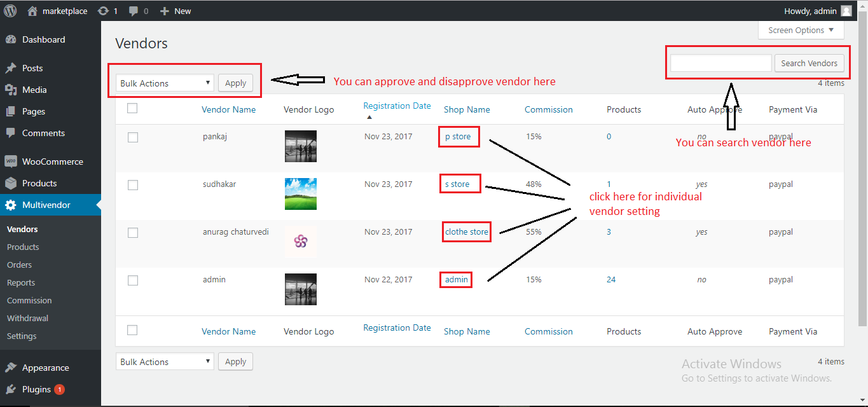Screen dimensions: 868x407
Task: Click the Plugins plug icon
Action: 11,389
